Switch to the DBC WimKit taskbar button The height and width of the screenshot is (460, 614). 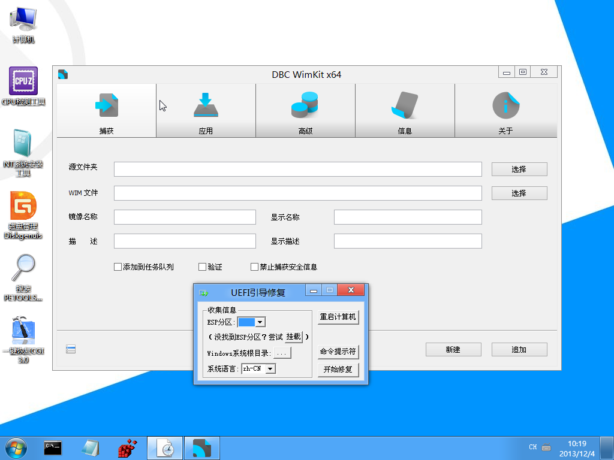click(201, 448)
